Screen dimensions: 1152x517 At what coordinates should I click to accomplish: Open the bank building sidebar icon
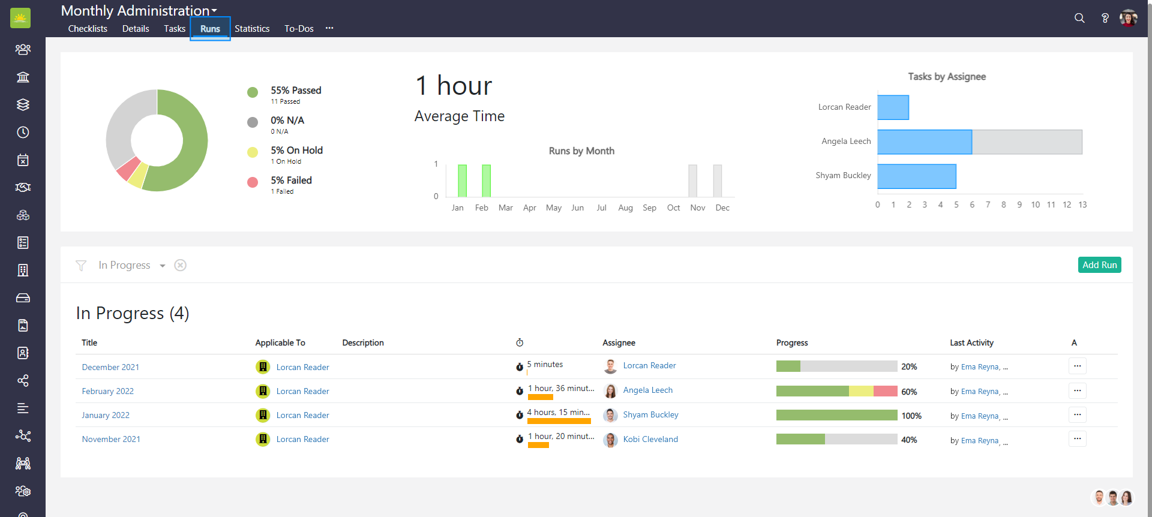[23, 77]
